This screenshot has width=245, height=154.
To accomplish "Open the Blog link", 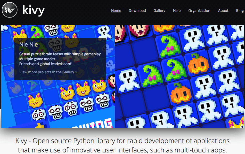I will click(x=240, y=11).
